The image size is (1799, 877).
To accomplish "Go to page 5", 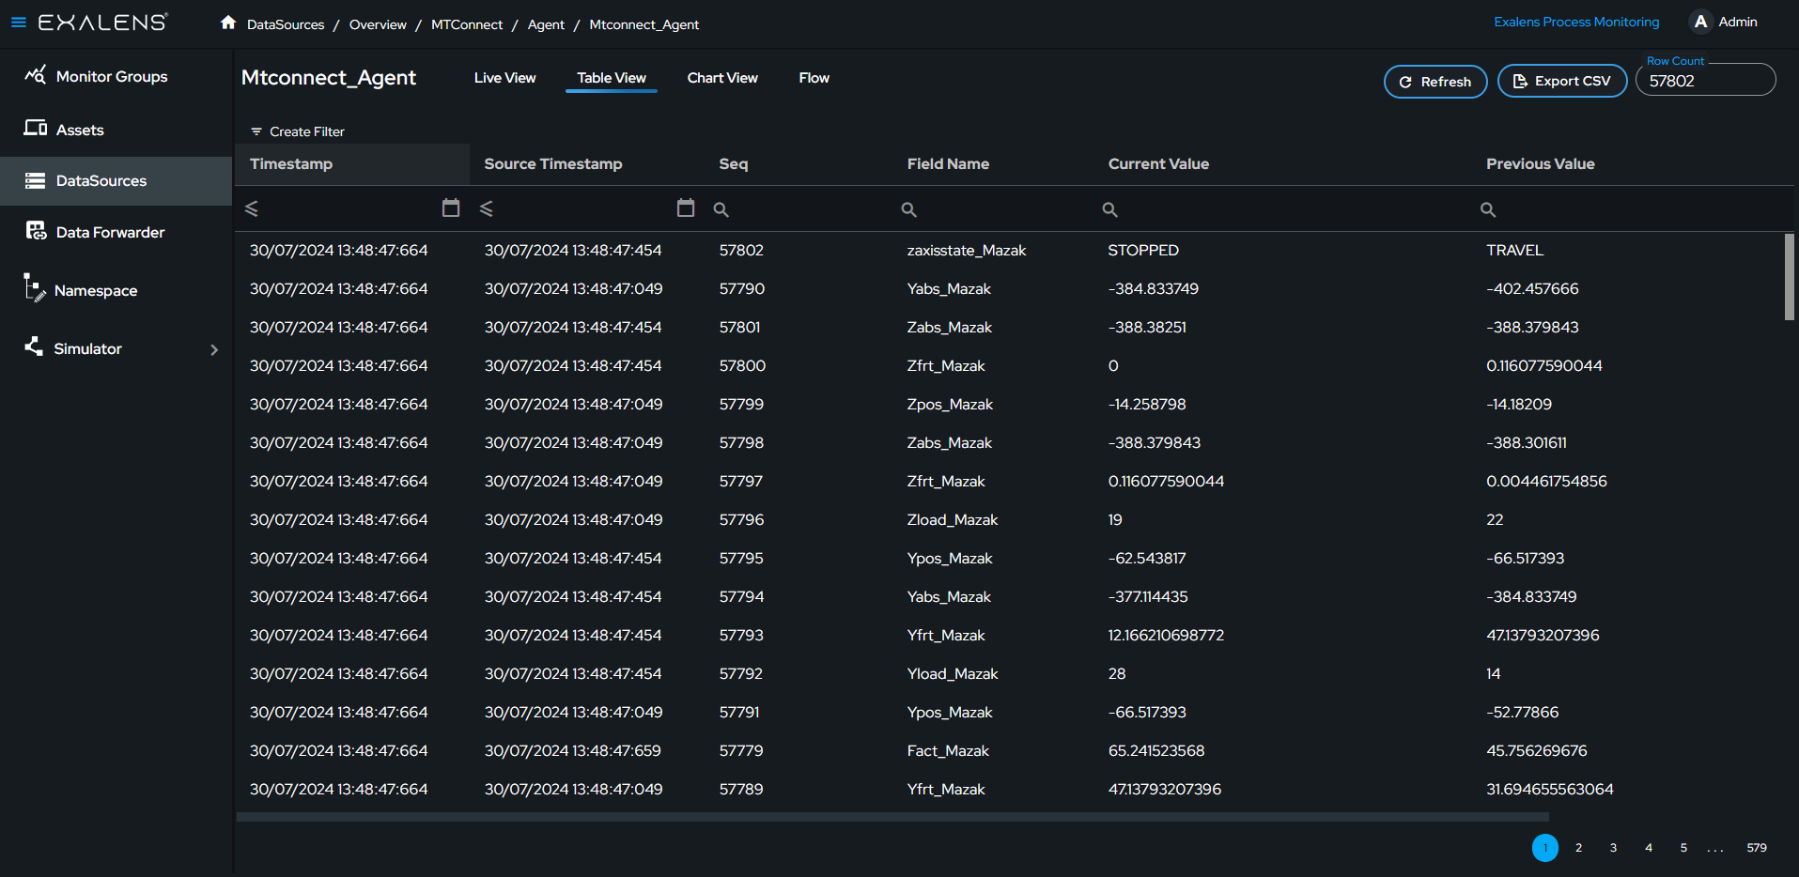I will [1683, 848].
